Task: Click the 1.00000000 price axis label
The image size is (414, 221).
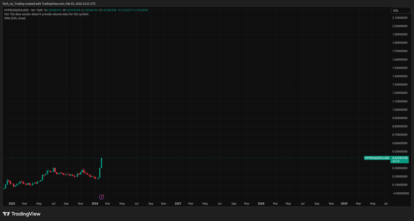Action: (x=401, y=110)
